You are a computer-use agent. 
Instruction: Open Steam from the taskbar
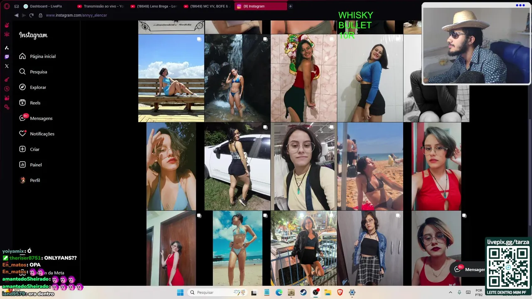303,292
